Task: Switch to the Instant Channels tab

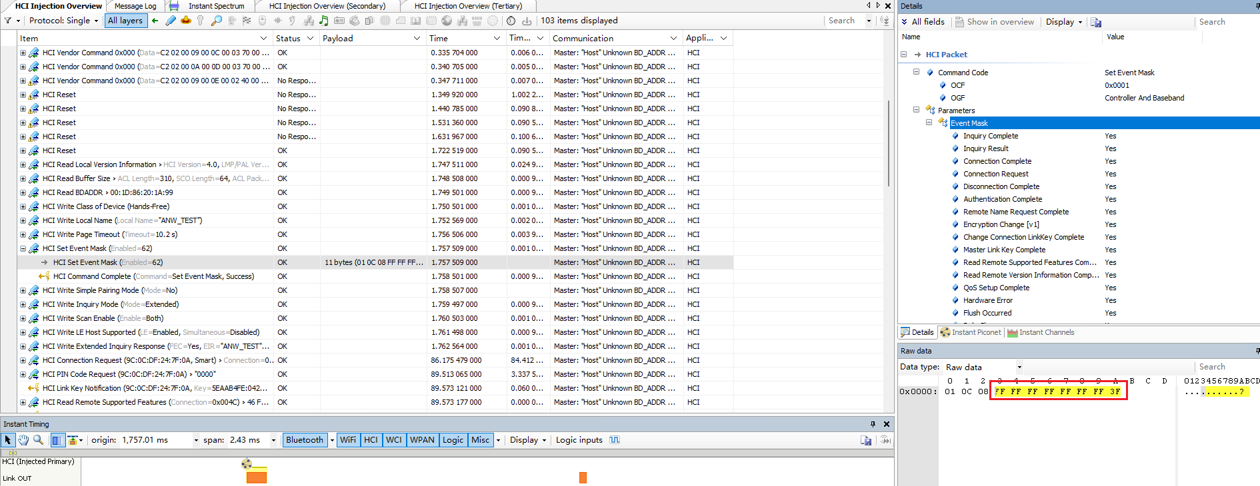Action: 1041,332
